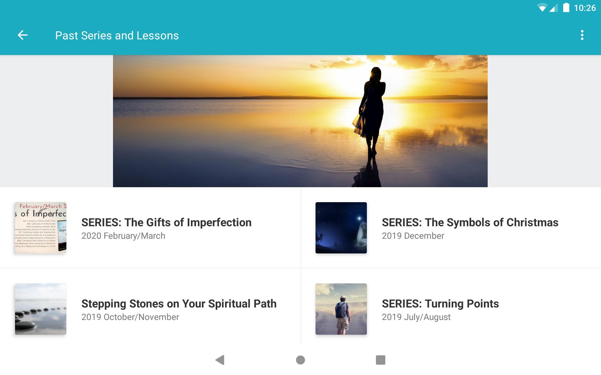The width and height of the screenshot is (601, 375).
Task: Tap the Android home circle button
Action: 300,360
